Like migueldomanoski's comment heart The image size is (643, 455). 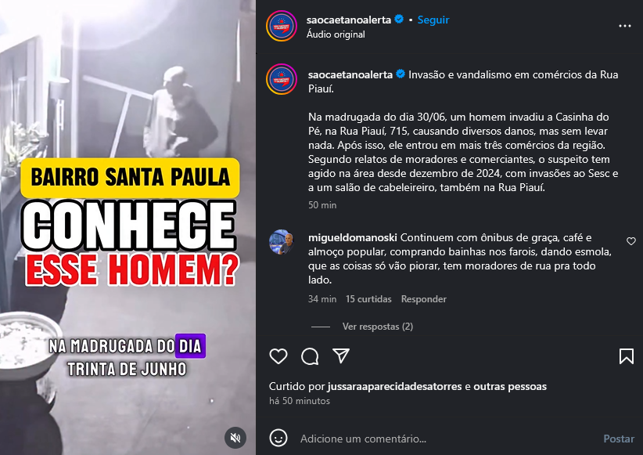pos(631,241)
